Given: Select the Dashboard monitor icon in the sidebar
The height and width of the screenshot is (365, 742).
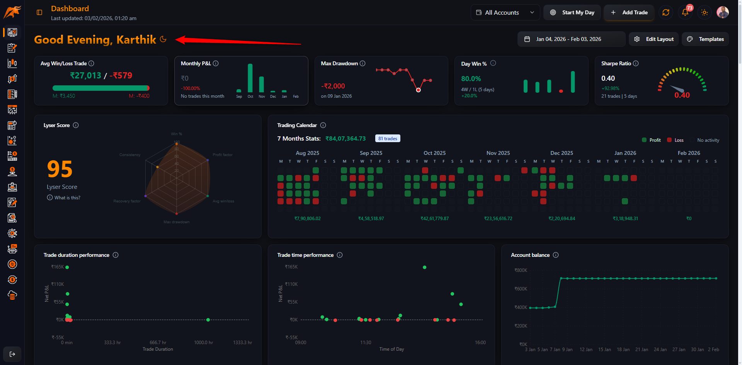Looking at the screenshot, I should (12, 32).
